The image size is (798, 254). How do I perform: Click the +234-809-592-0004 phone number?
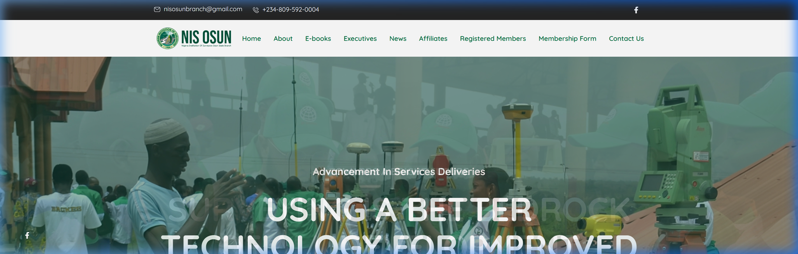point(291,10)
